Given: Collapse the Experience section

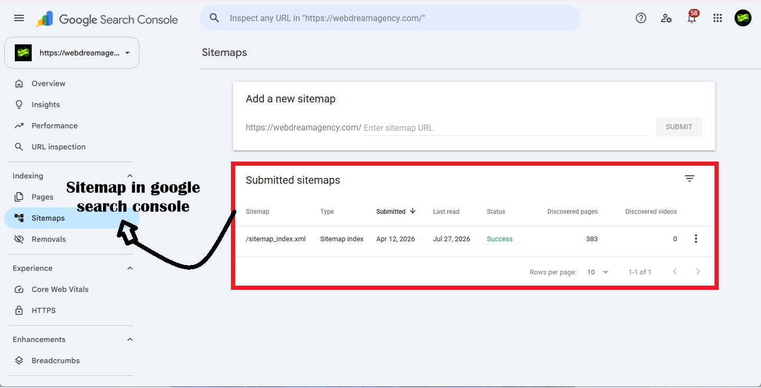Looking at the screenshot, I should [130, 268].
